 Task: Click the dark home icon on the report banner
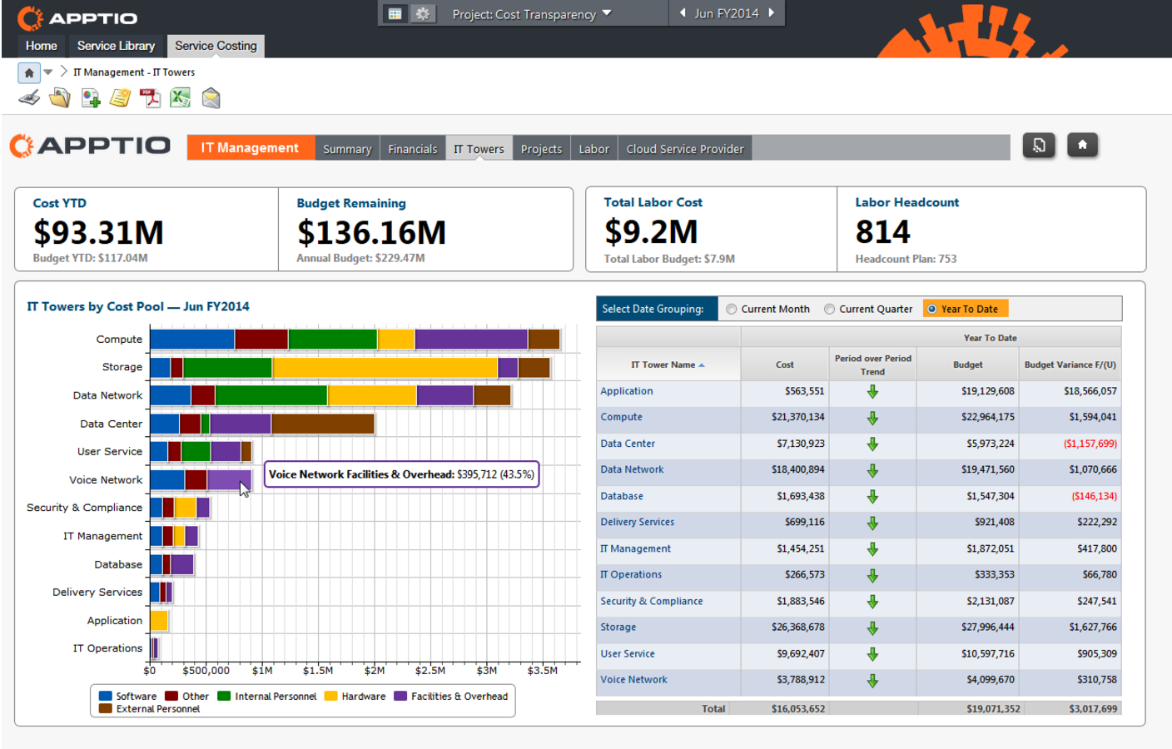point(1082,145)
